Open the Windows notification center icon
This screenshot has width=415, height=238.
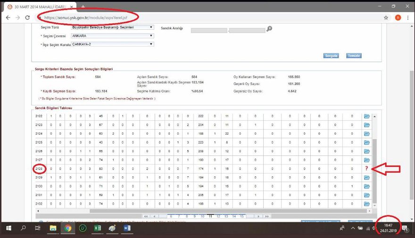point(404,228)
